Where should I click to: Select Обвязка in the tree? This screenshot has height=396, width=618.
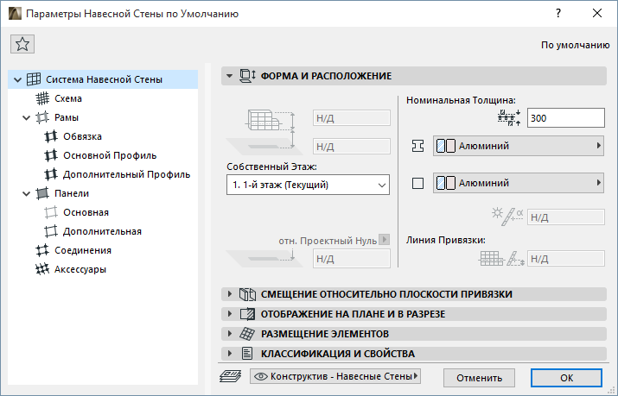82,136
